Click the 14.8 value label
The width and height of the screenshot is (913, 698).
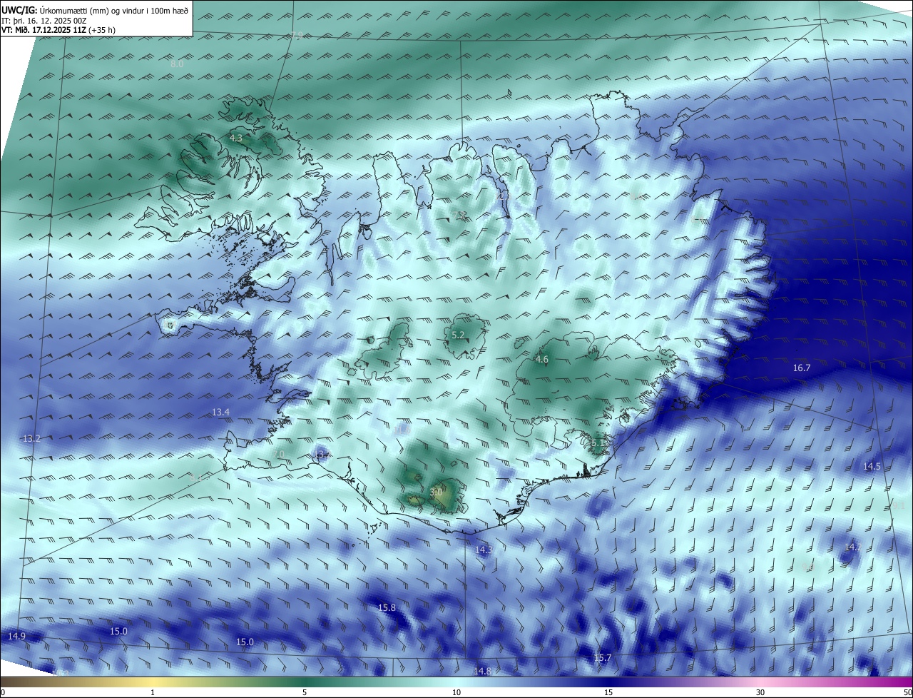(482, 672)
